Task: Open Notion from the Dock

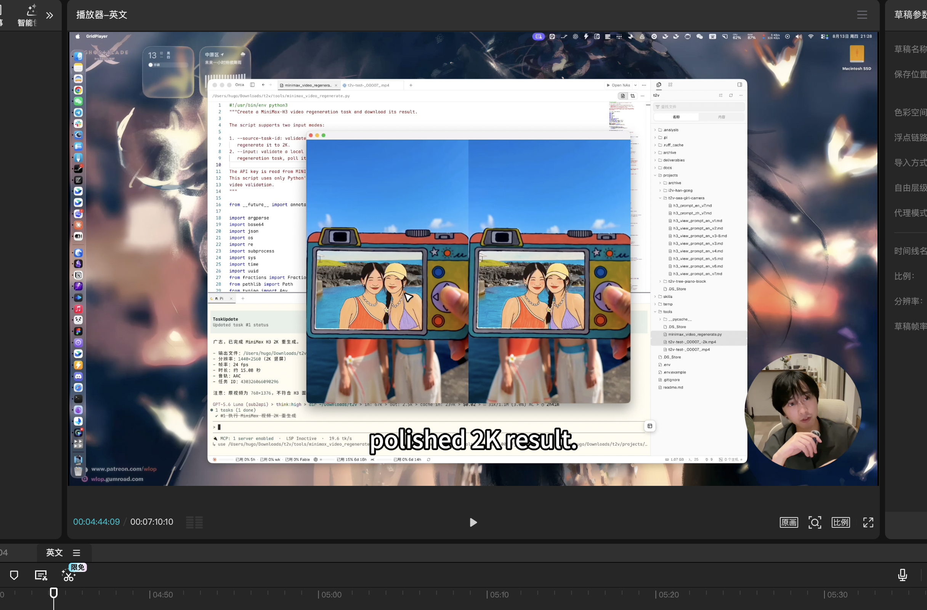Action: click(x=78, y=275)
